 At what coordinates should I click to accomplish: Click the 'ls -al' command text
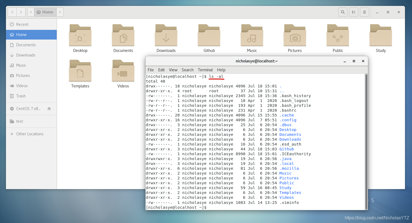click(216, 76)
